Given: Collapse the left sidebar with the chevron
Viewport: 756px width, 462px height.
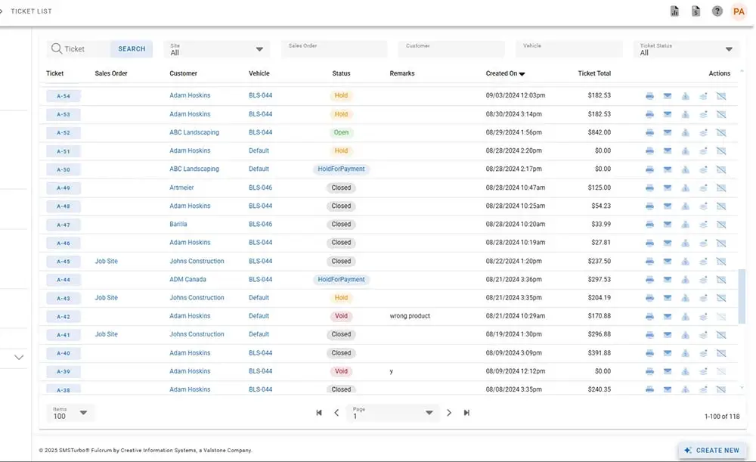Looking at the screenshot, I should (18, 356).
